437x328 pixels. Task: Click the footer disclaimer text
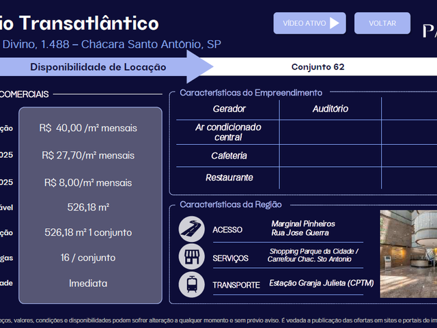pyautogui.click(x=218, y=320)
